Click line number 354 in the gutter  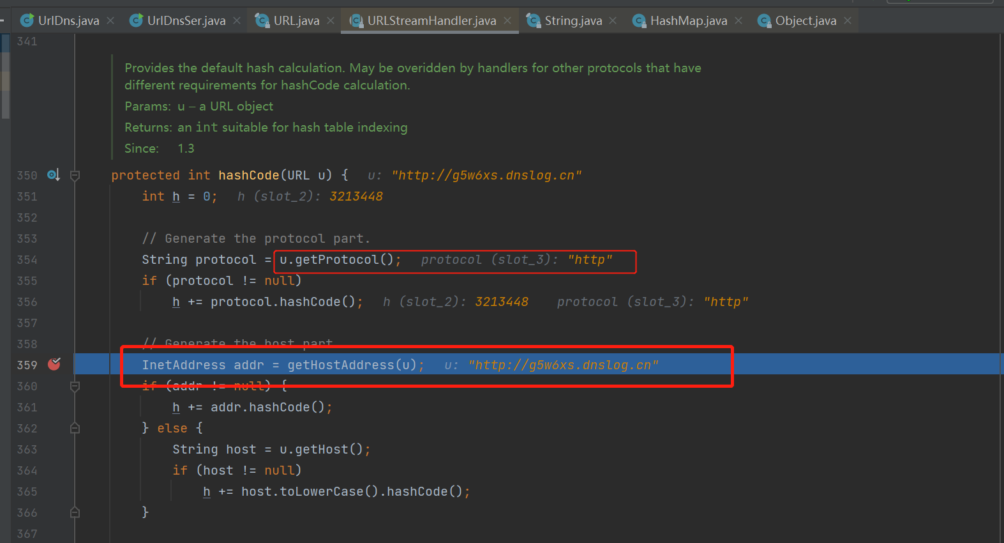27,259
